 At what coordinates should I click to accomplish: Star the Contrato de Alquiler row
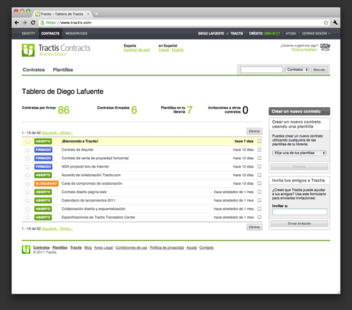27,149
